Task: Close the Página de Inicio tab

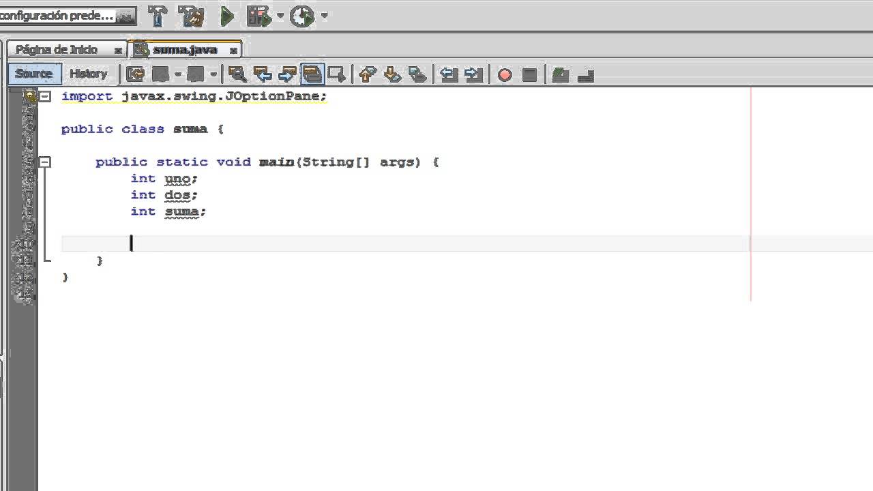Action: click(x=118, y=50)
